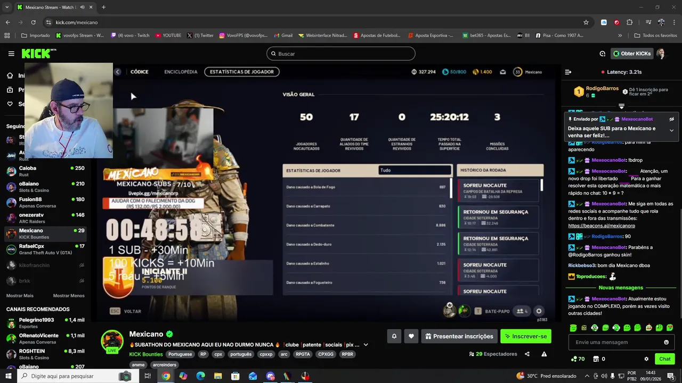This screenshot has height=383, width=682.
Task: Click Mostrar Mais in following list
Action: pyautogui.click(x=20, y=296)
